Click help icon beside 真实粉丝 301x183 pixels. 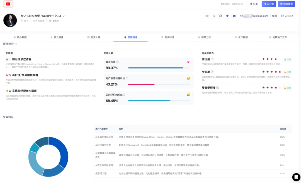click(118, 62)
